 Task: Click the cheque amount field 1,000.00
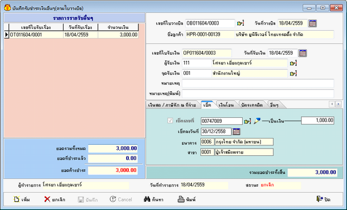point(317,121)
